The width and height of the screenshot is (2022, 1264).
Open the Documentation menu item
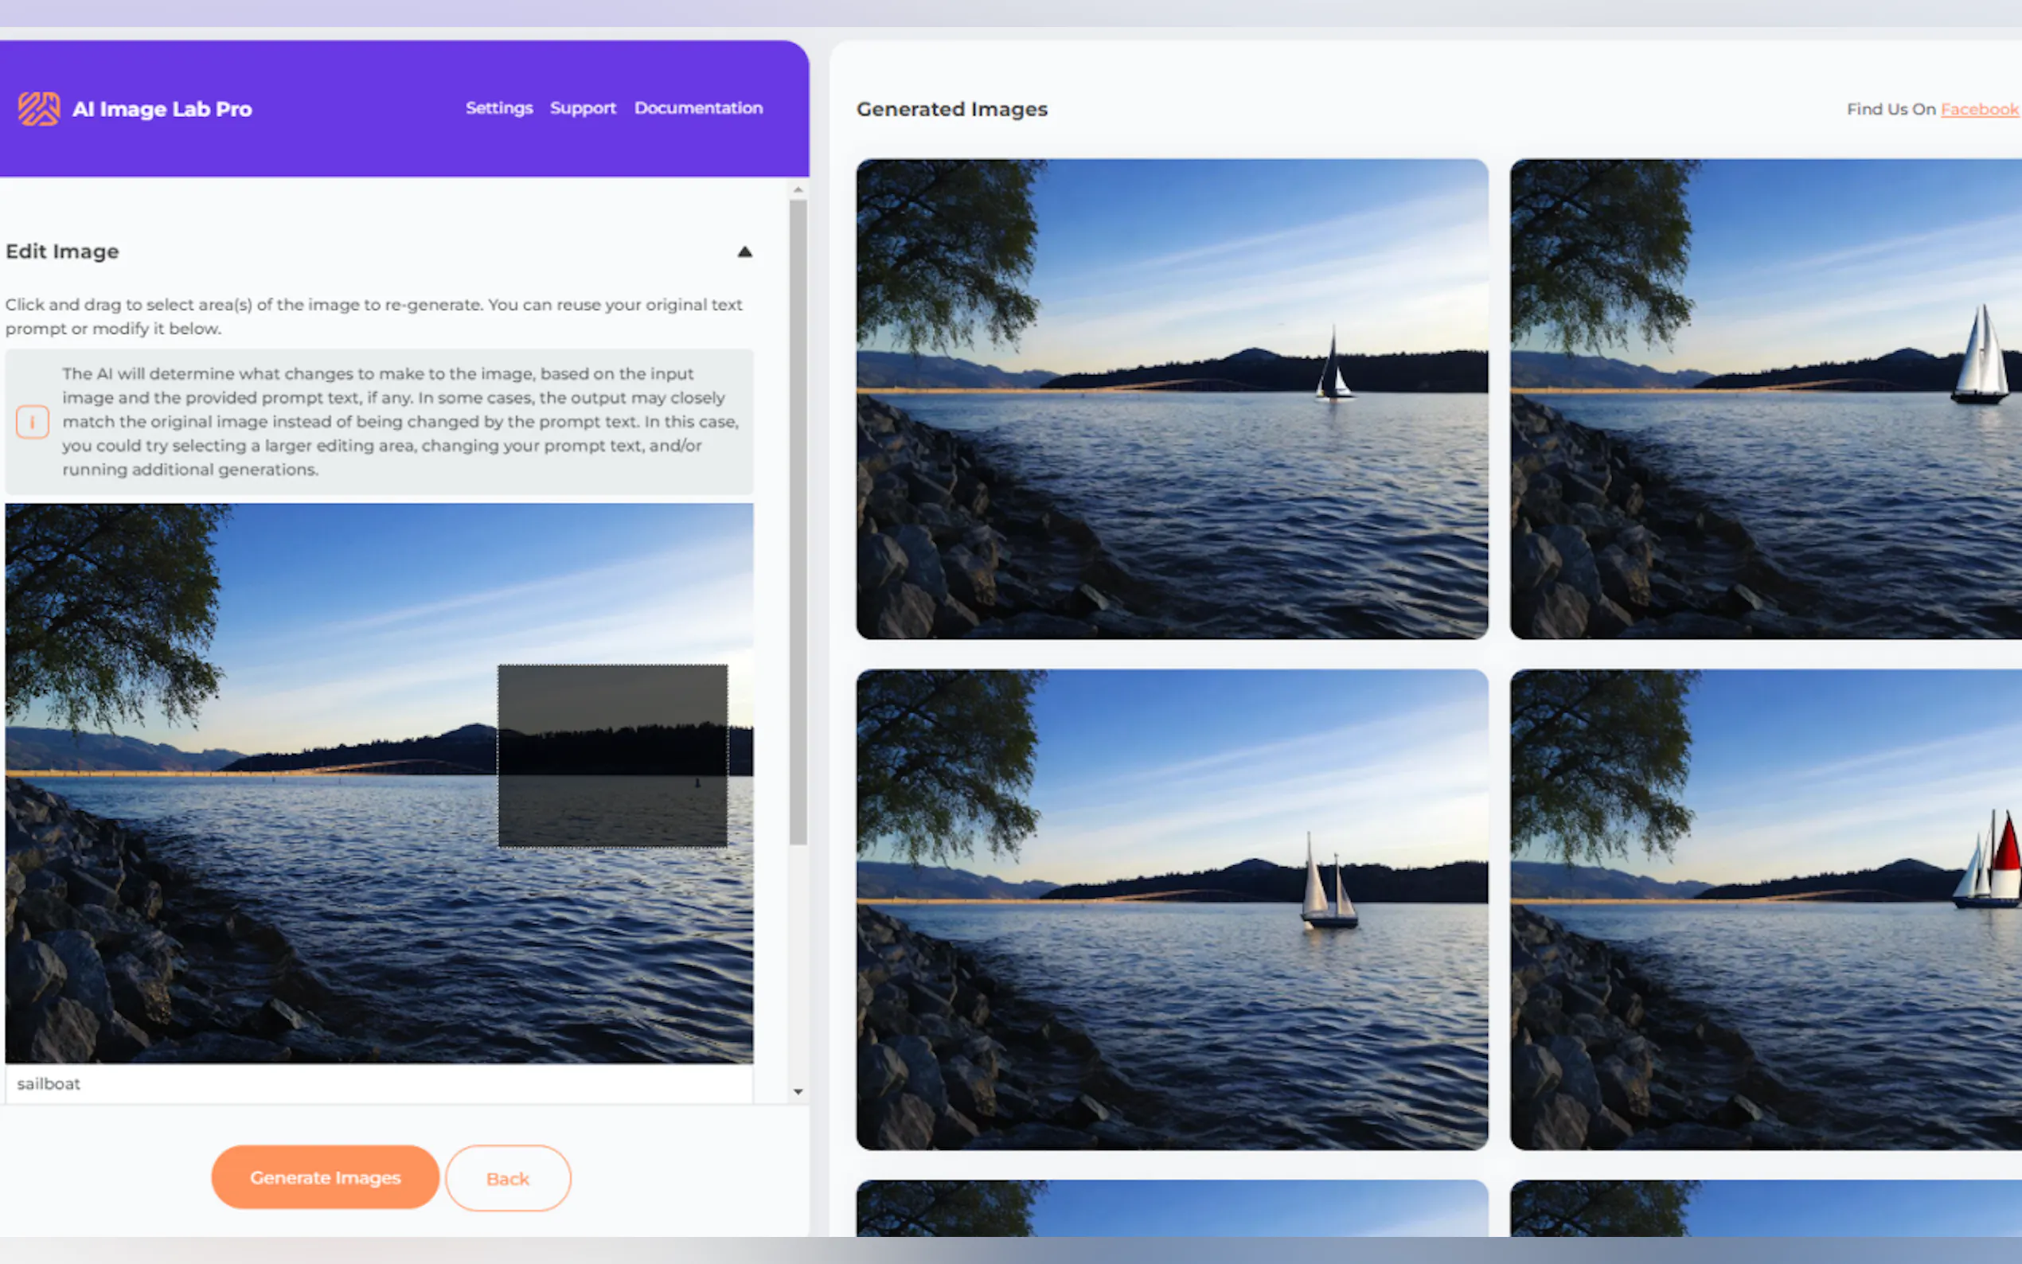pyautogui.click(x=698, y=107)
